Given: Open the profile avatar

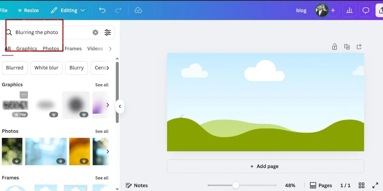Looking at the screenshot, I should tap(321, 11).
